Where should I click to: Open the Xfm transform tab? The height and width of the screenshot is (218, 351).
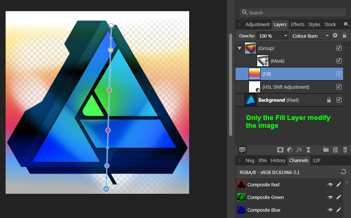point(262,161)
